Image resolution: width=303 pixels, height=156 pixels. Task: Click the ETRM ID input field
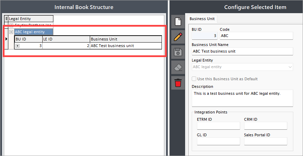point(218,126)
